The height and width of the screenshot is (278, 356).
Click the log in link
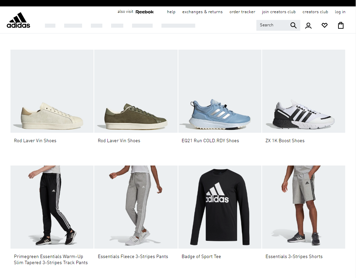point(340,12)
